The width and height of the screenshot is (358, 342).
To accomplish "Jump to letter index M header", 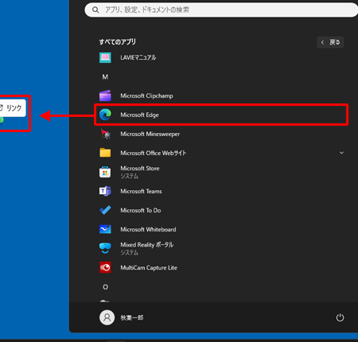I will pos(105,77).
